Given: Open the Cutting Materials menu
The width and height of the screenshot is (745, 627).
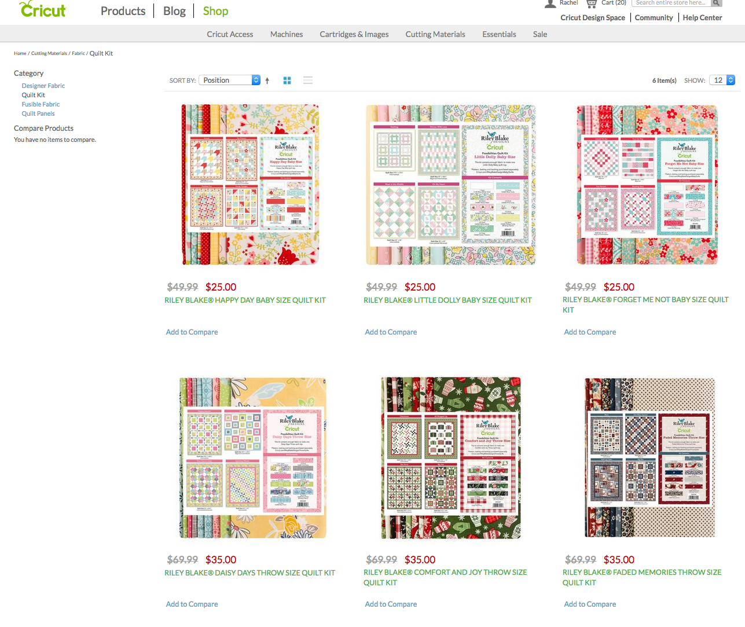Looking at the screenshot, I should [x=435, y=34].
